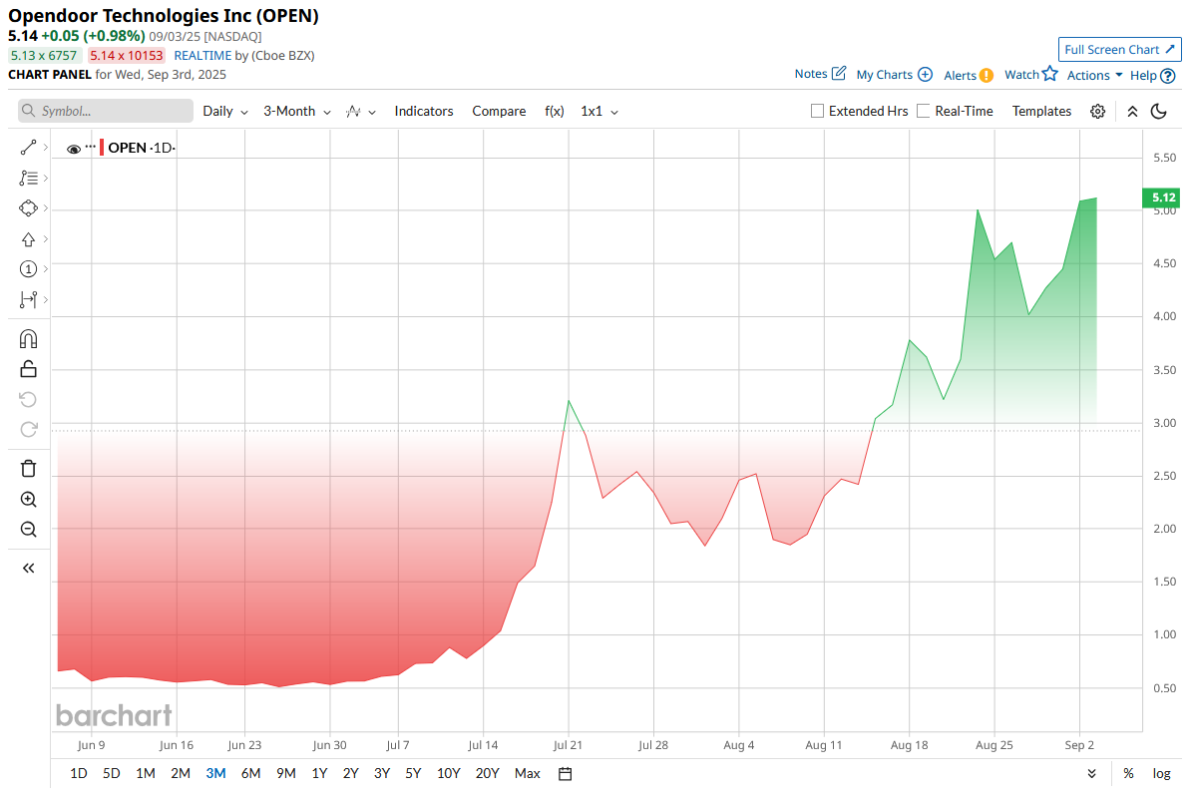The image size is (1191, 802).
Task: Star this symbol in Watch
Action: coord(1049,74)
